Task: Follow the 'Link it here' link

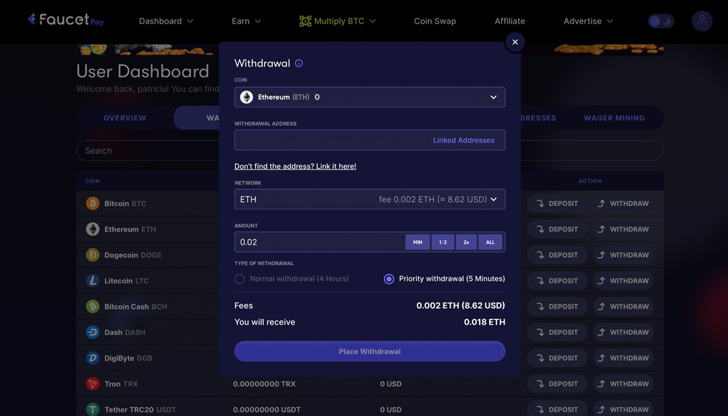Action: pos(336,167)
